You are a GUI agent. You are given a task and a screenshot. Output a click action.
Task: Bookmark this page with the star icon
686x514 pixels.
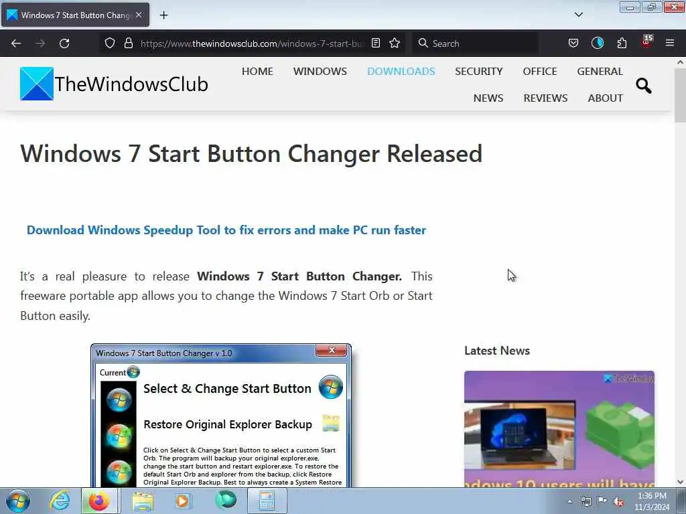pyautogui.click(x=395, y=44)
